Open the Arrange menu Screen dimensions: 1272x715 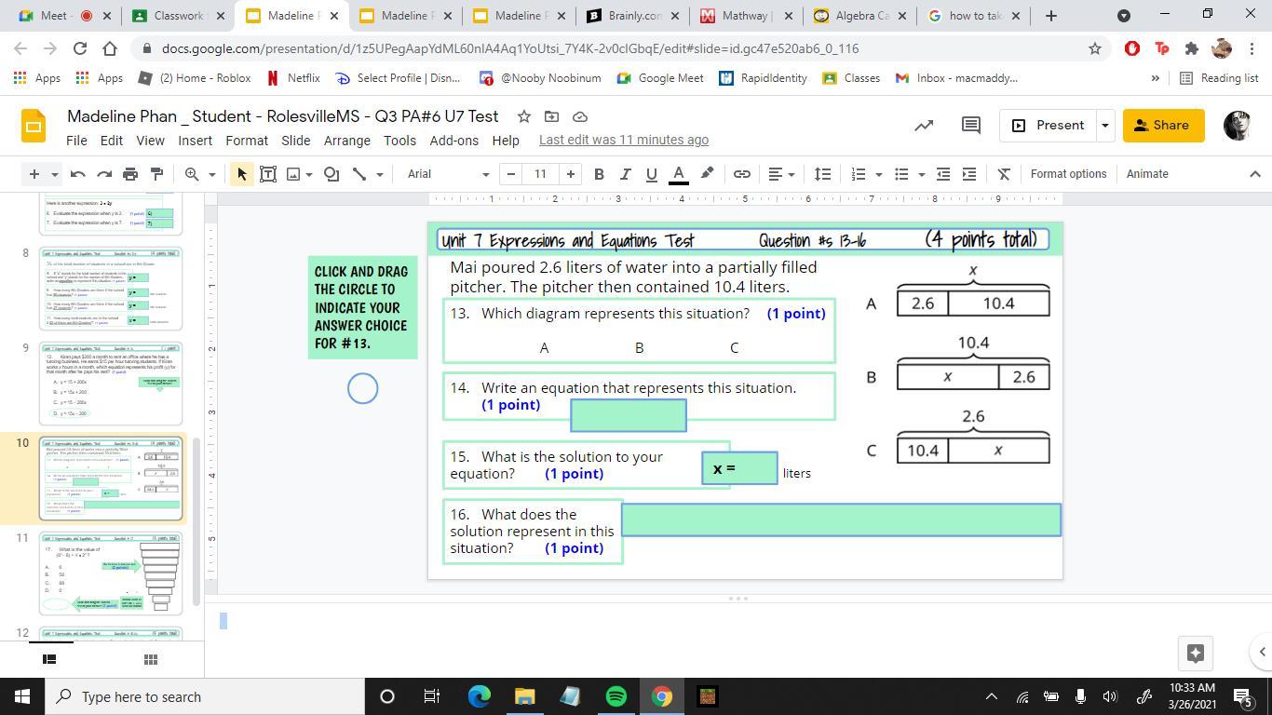[346, 141]
